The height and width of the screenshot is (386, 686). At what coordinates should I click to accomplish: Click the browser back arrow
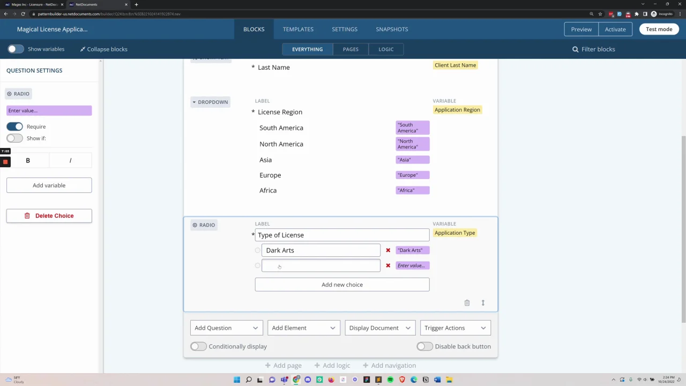[x=6, y=14]
